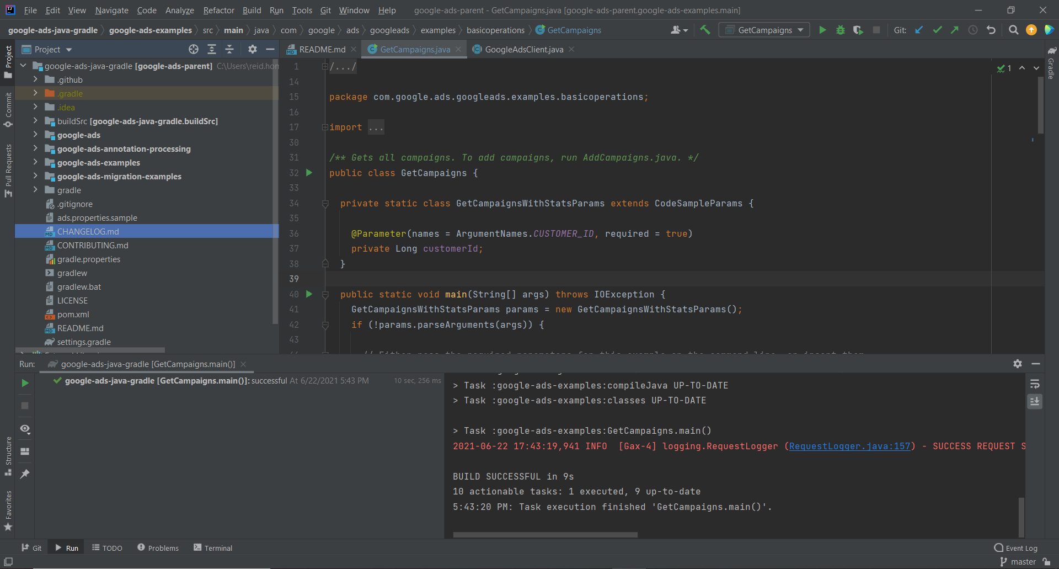The image size is (1059, 569).
Task: Open the Terminal tool window button
Action: (213, 548)
